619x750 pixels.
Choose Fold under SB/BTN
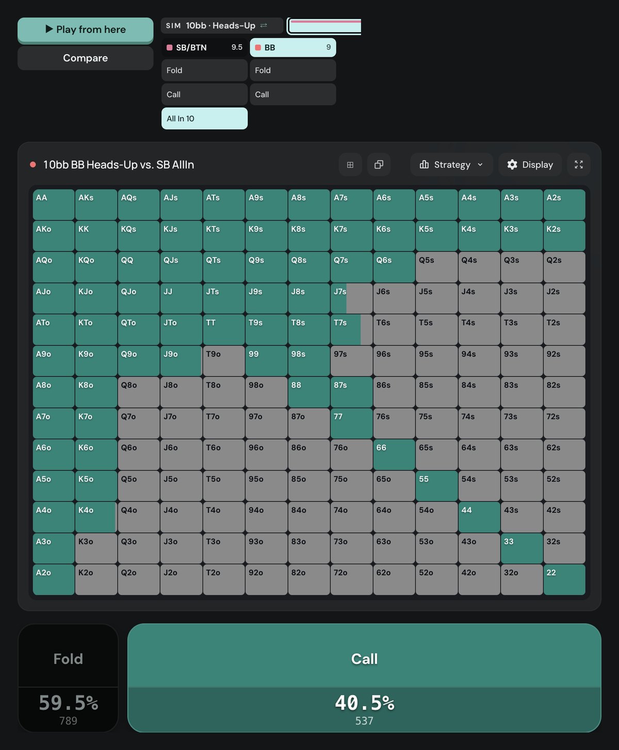pyautogui.click(x=204, y=70)
